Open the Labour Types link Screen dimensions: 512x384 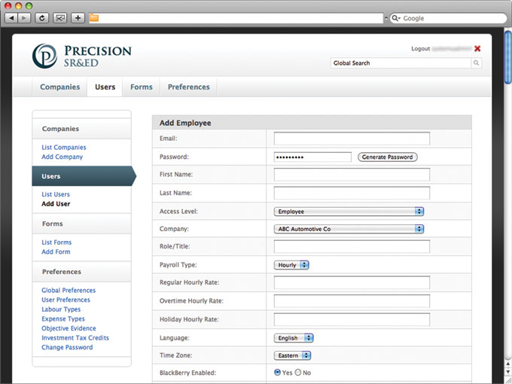(x=61, y=309)
